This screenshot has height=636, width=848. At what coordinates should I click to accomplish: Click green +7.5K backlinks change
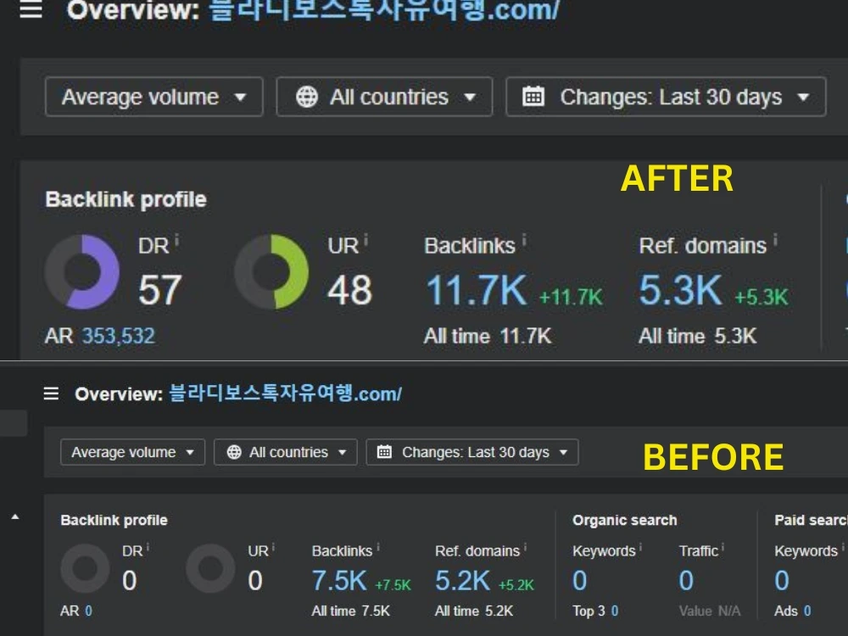pyautogui.click(x=393, y=585)
